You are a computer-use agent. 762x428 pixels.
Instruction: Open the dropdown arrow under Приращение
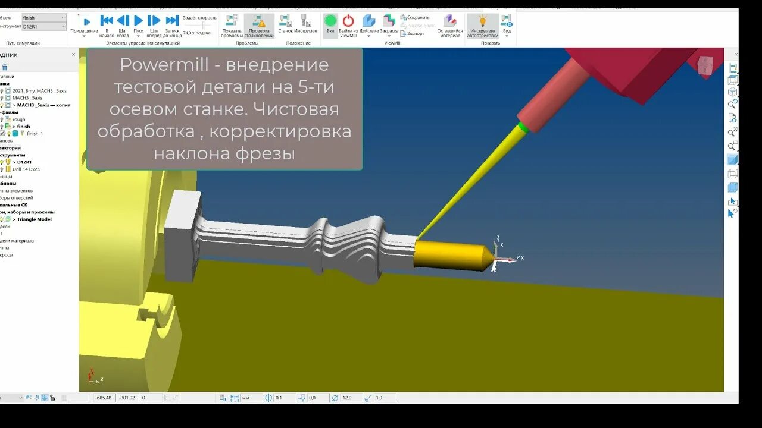[x=84, y=36]
